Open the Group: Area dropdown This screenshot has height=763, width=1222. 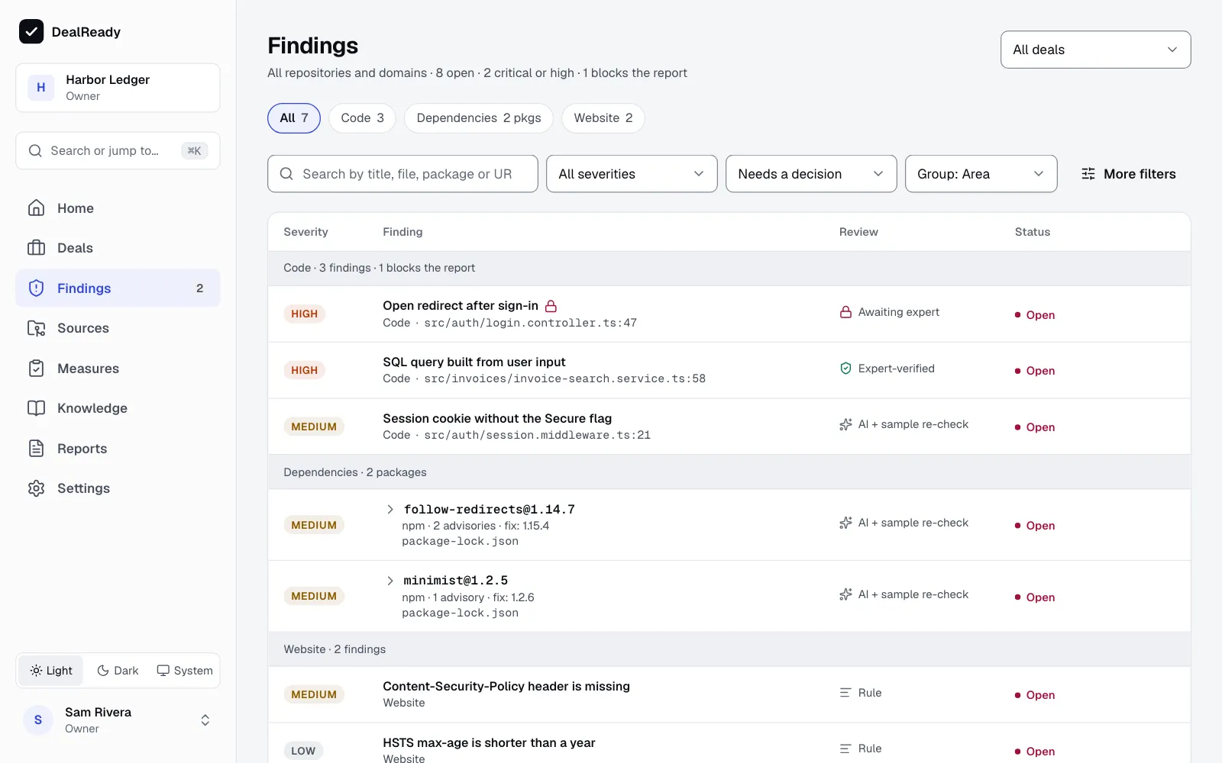pyautogui.click(x=981, y=174)
